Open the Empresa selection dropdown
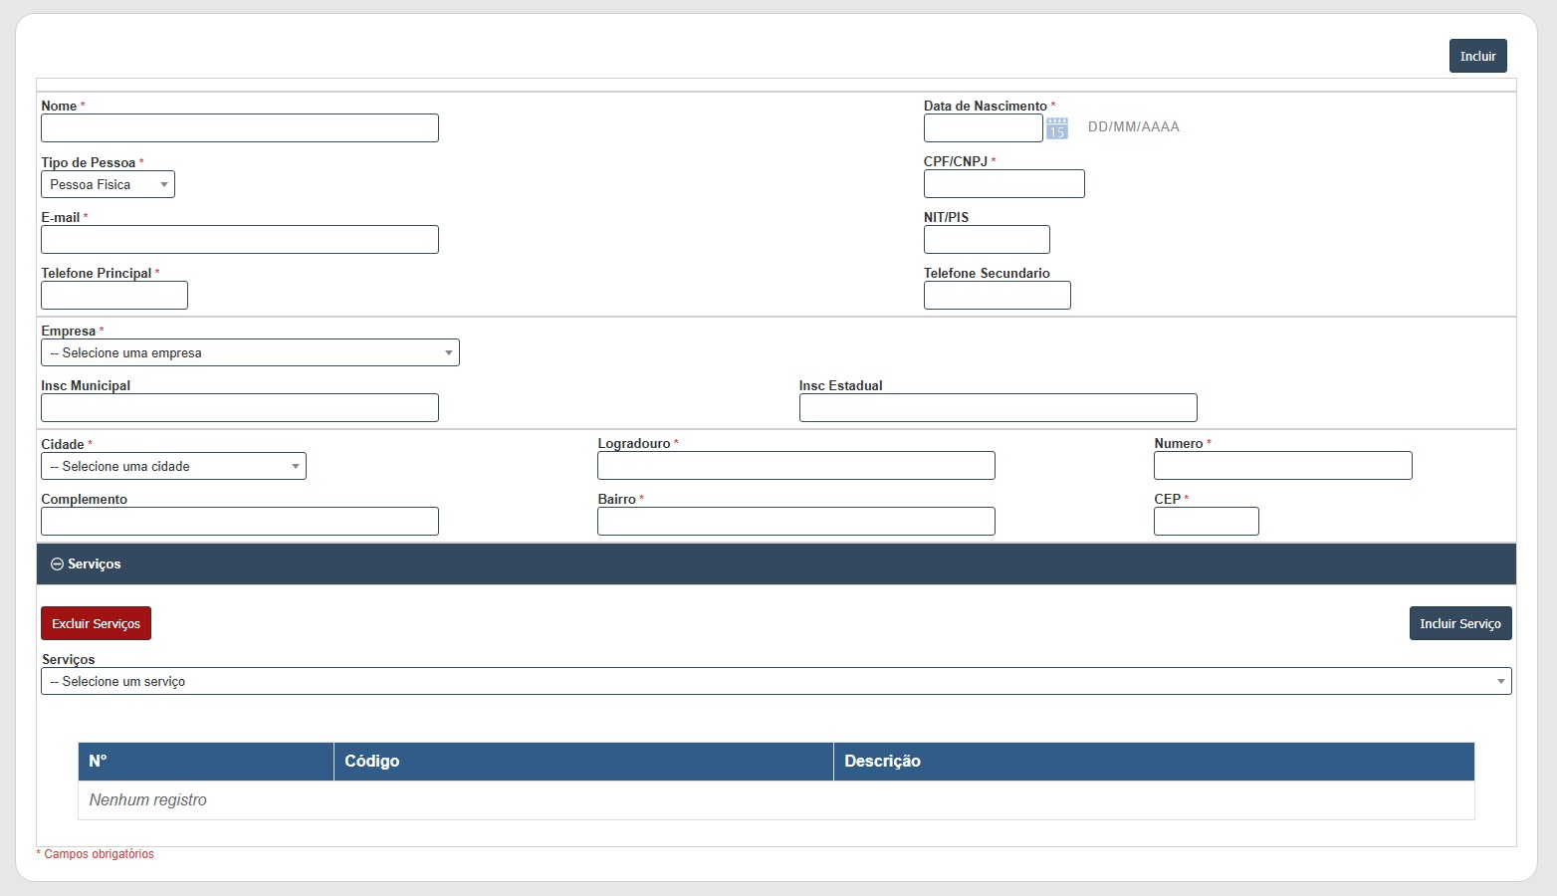1557x896 pixels. tap(250, 352)
